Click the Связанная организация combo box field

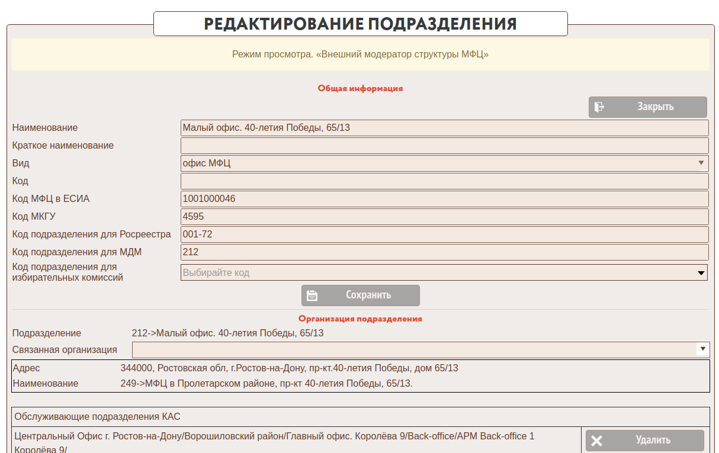tap(413, 349)
